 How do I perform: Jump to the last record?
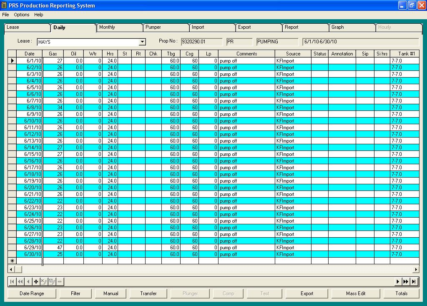click(x=413, y=281)
